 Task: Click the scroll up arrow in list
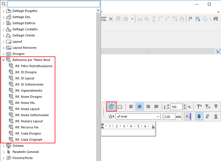98,10
